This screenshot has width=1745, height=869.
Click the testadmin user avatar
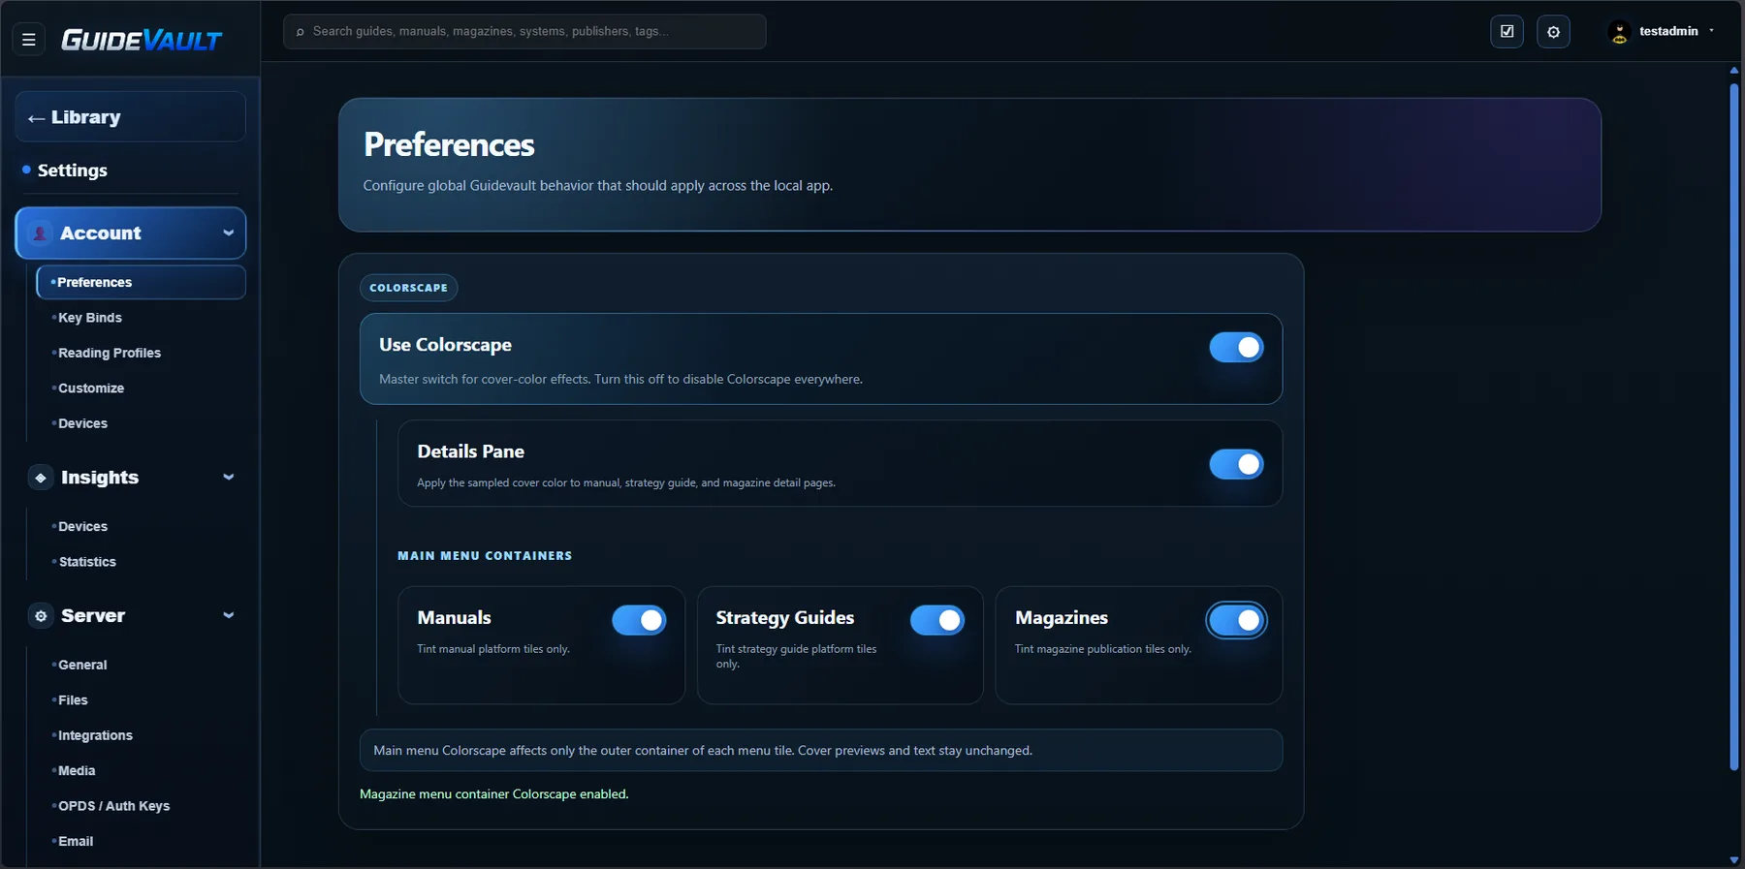[x=1618, y=32]
